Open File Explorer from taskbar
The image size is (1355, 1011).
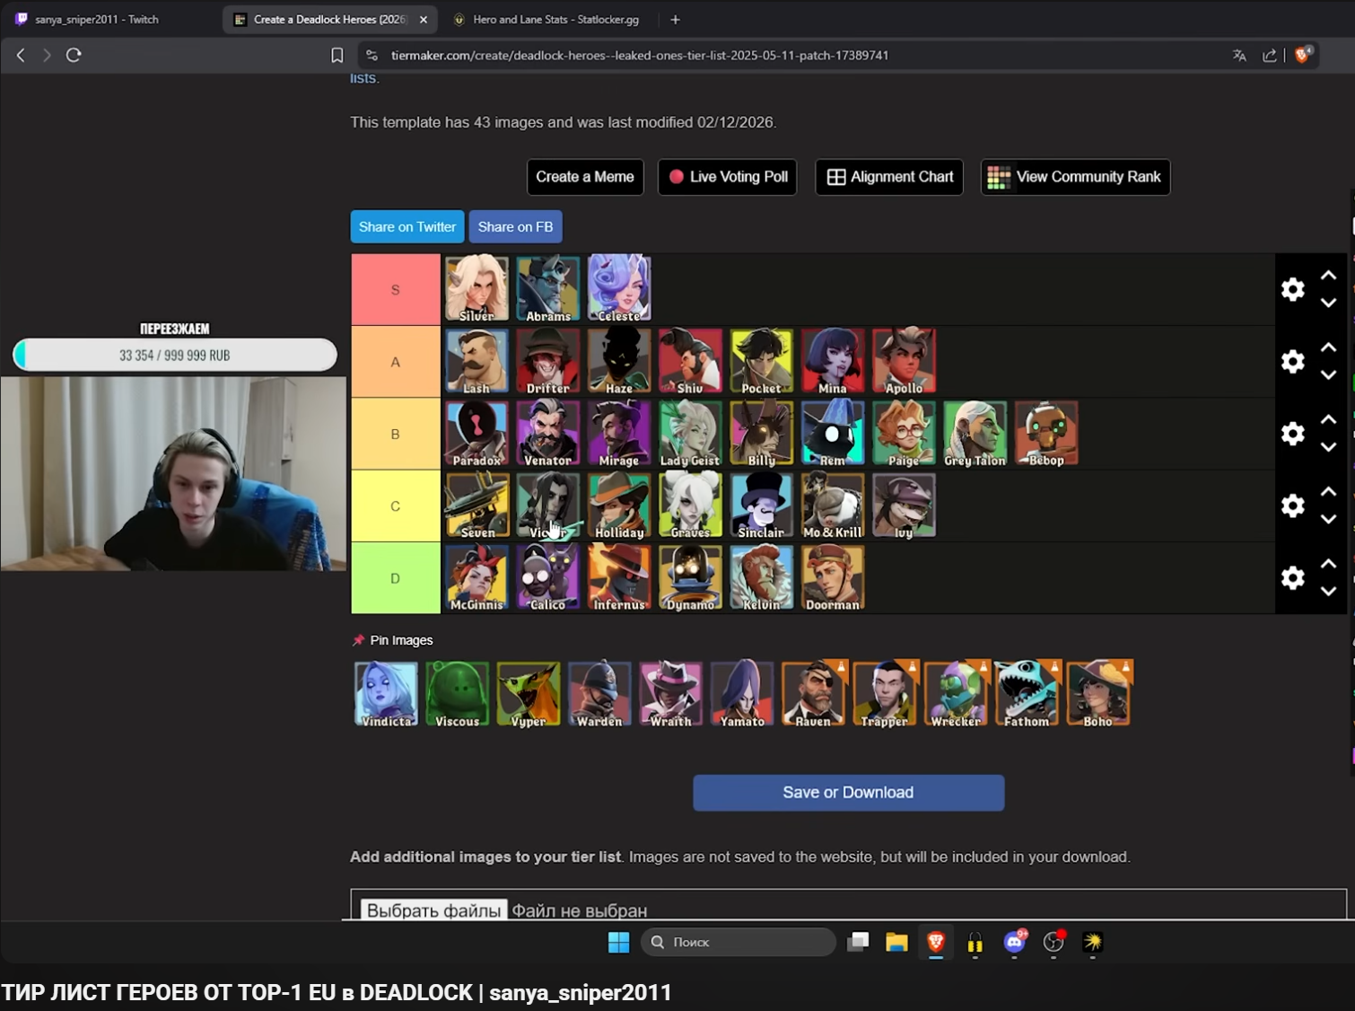(896, 942)
